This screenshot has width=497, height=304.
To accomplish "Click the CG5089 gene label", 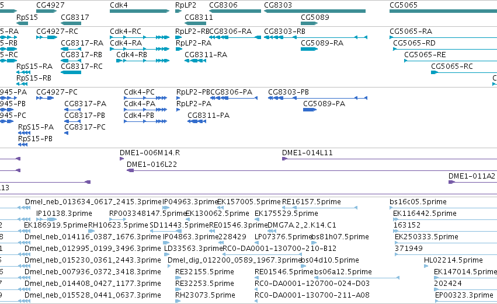I will point(315,18).
